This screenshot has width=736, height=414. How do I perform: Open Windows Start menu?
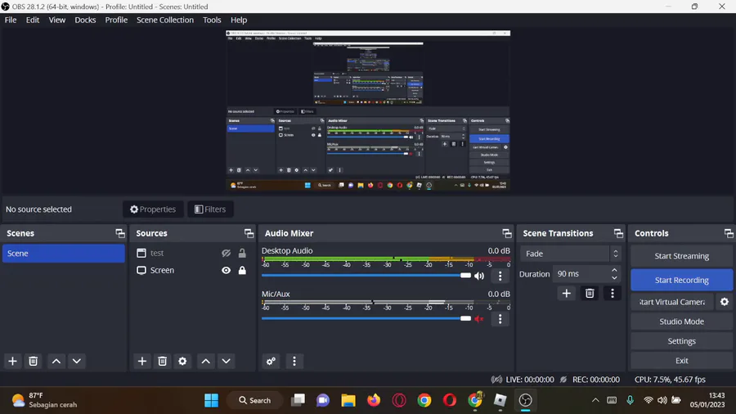pyautogui.click(x=211, y=400)
